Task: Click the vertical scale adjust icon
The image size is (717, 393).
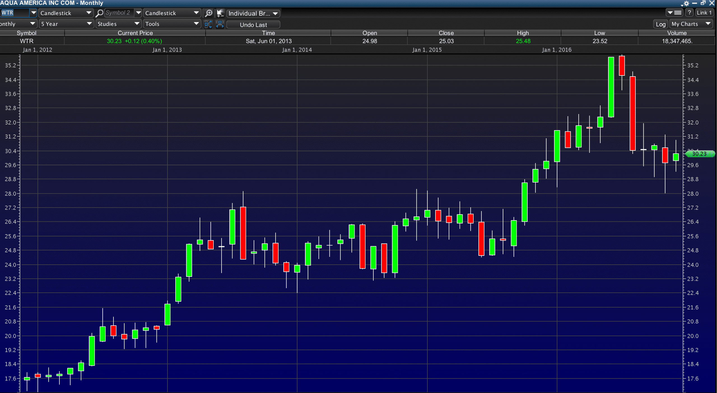Action: 208,24
